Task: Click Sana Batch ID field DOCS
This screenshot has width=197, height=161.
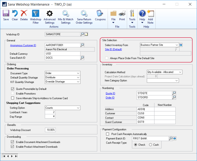Action: click(x=63, y=58)
